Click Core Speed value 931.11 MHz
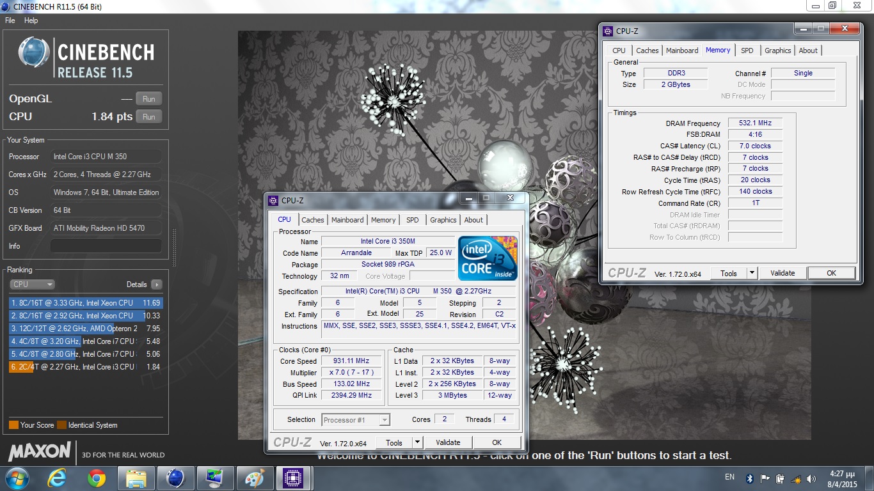Viewport: 874px width, 491px height. coord(351,361)
